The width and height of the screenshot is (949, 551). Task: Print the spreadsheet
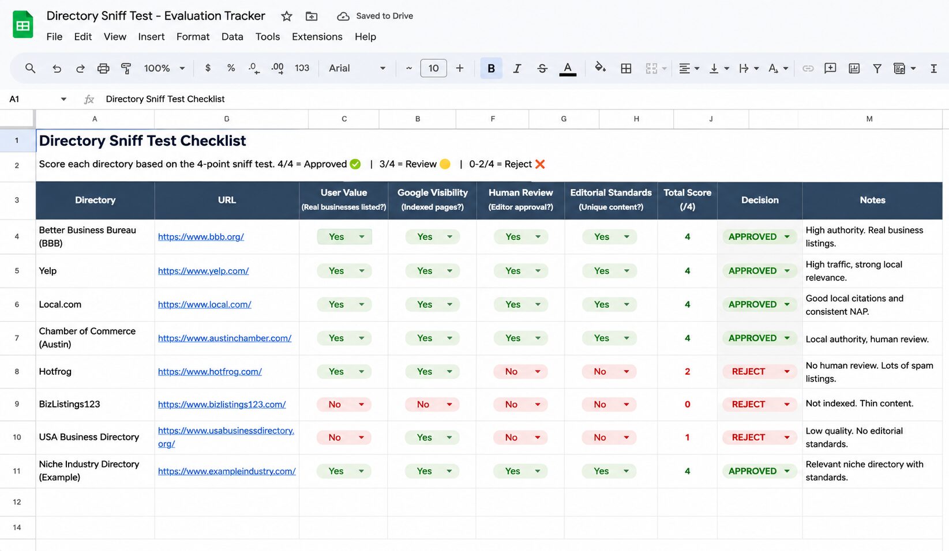(x=103, y=68)
